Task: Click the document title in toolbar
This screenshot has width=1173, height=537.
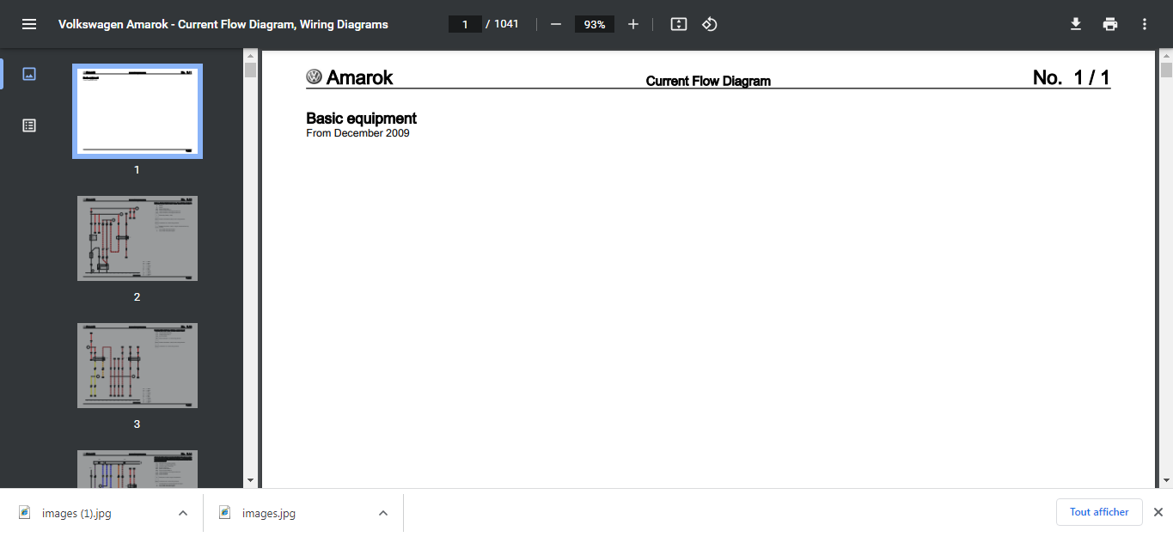Action: 223,24
